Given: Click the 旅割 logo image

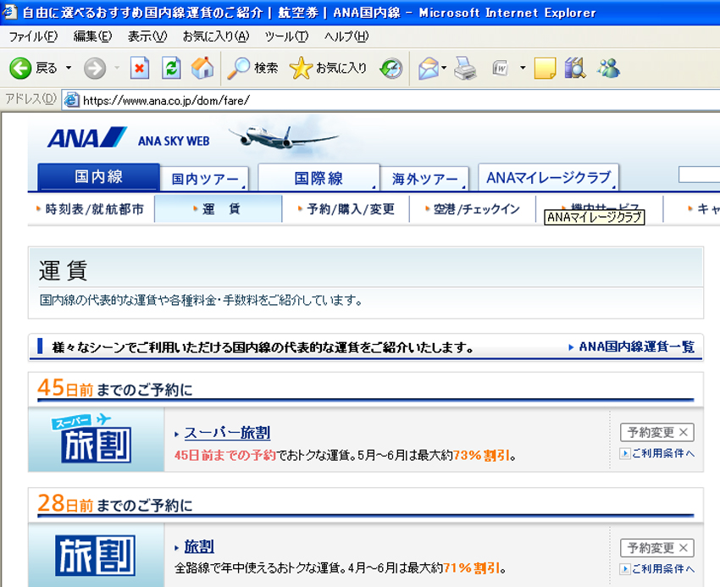Looking at the screenshot, I should (95, 555).
